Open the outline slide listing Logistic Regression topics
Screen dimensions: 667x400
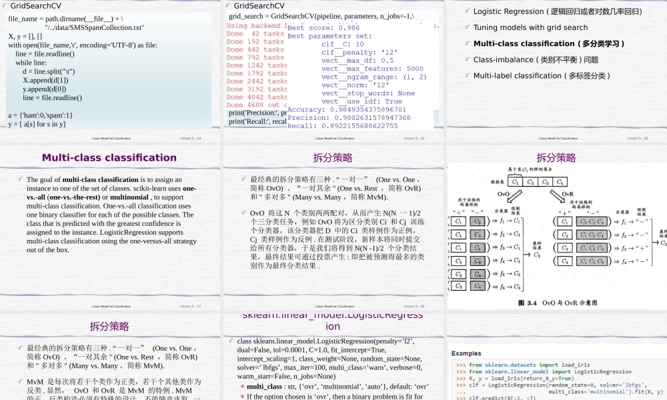click(557, 71)
